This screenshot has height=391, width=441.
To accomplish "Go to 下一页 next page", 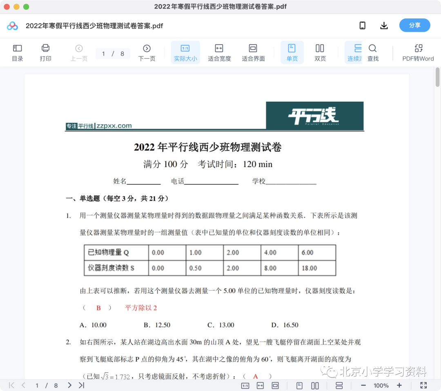I will click(147, 53).
